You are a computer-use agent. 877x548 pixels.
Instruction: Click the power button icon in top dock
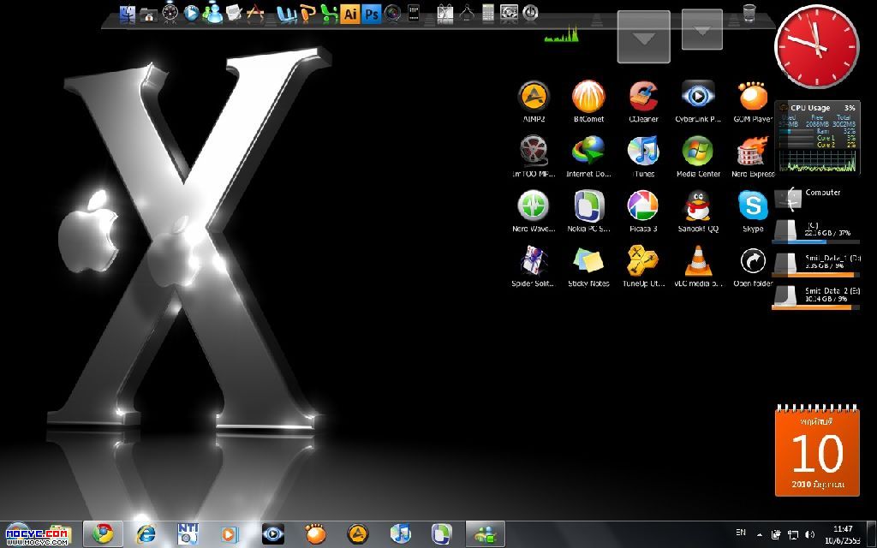click(530, 13)
